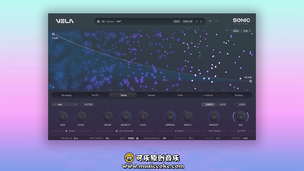304x171 pixels.
Task: Randomize seed with the dice icon
Action: point(137,138)
